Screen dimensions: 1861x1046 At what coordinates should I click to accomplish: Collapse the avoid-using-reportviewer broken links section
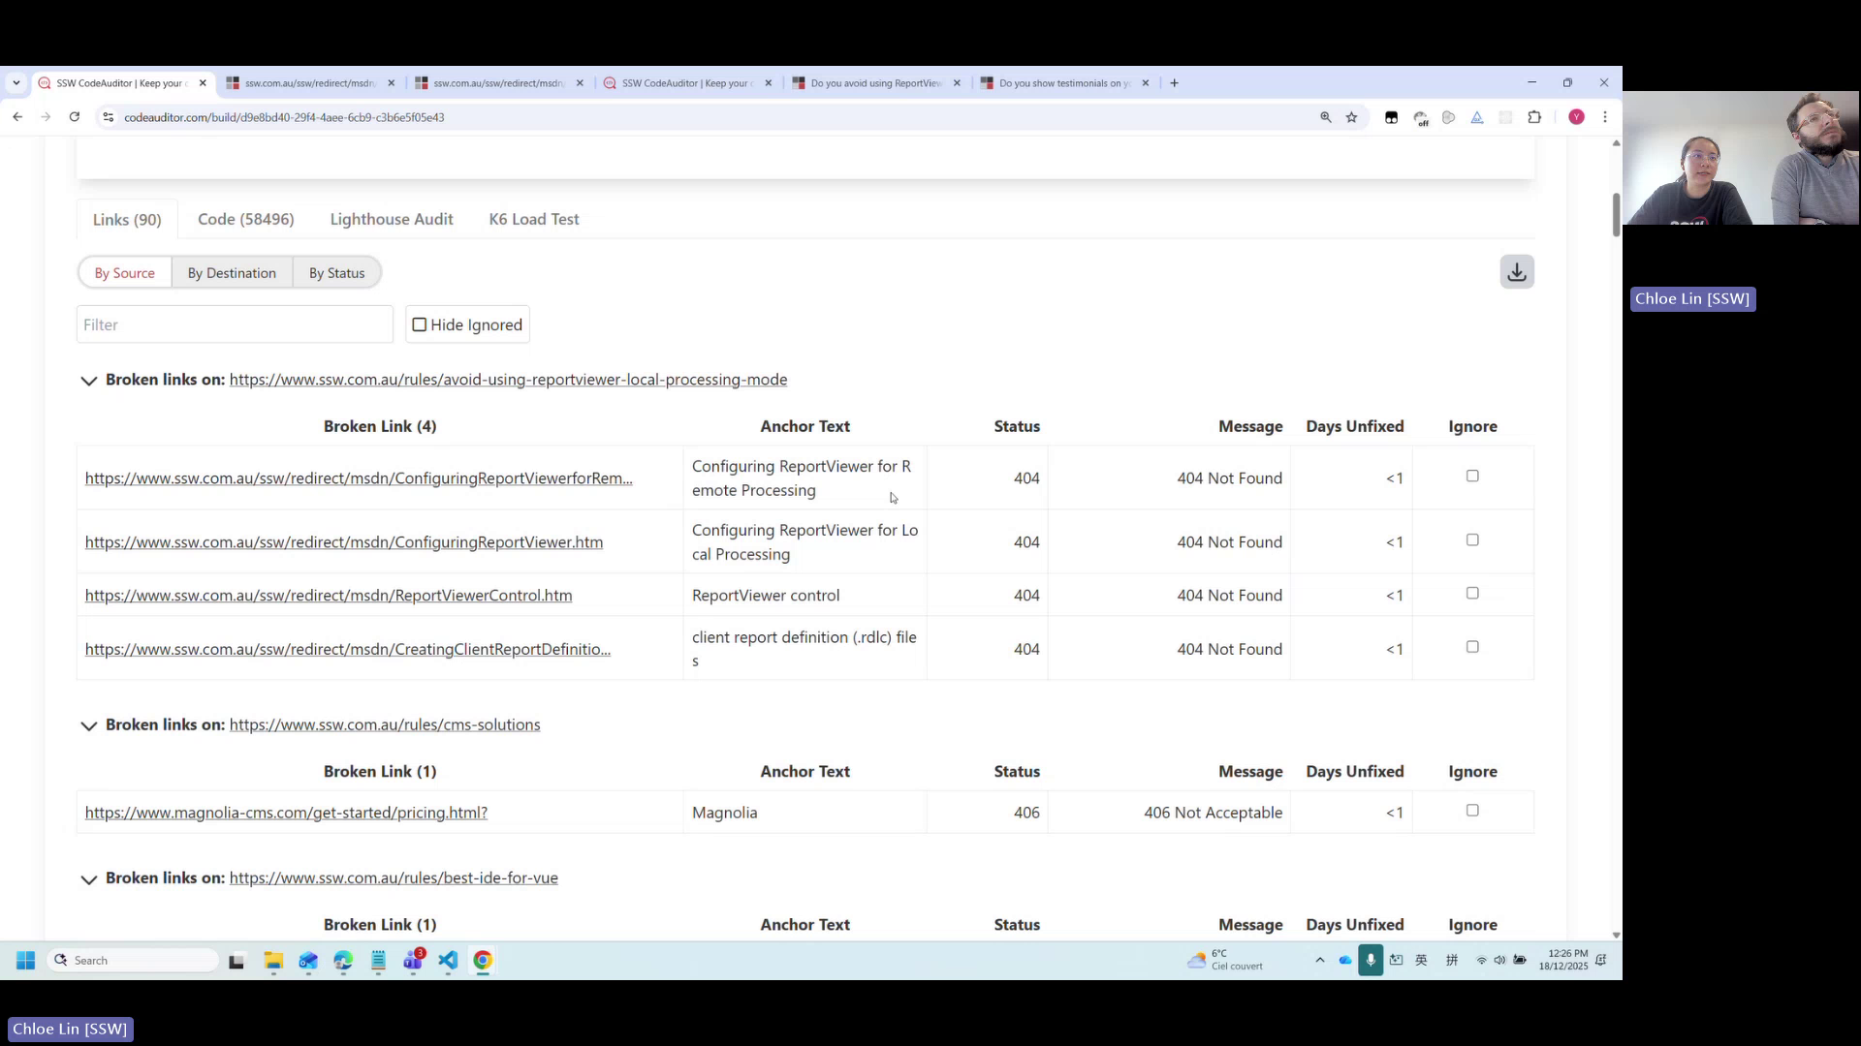88,381
